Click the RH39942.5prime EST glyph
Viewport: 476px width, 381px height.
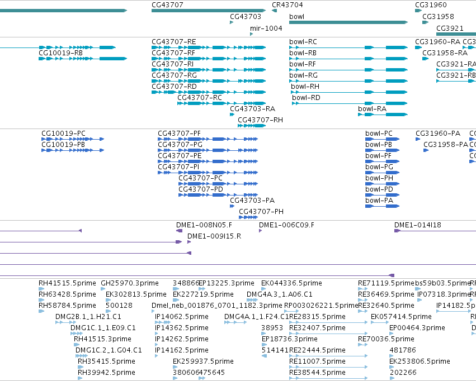click(80, 378)
